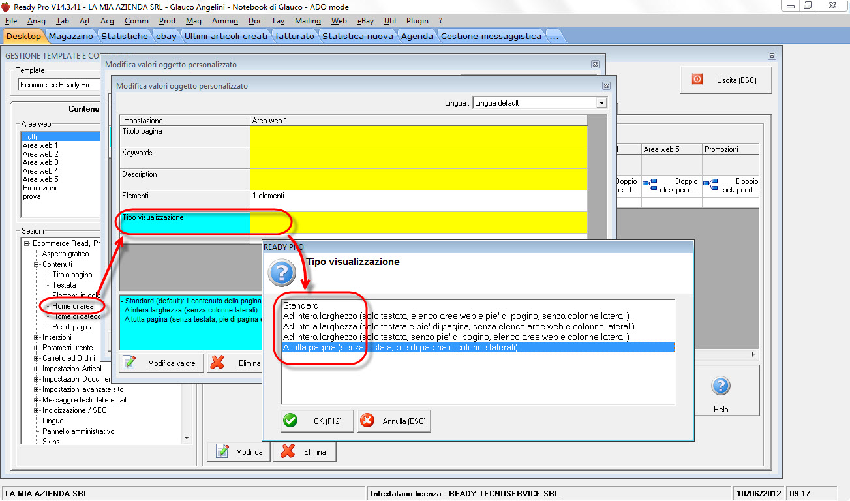Close the Gestione Template e Contenuti panel
Image resolution: width=850 pixels, height=501 pixels.
(772, 56)
